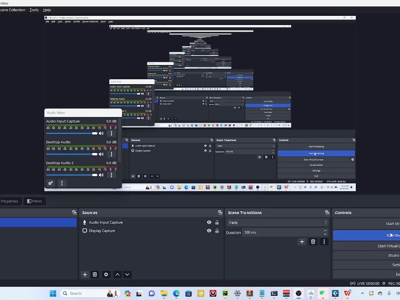The height and width of the screenshot is (300, 400).
Task: Click Audio Input Capture volume slider
Action: click(x=72, y=133)
